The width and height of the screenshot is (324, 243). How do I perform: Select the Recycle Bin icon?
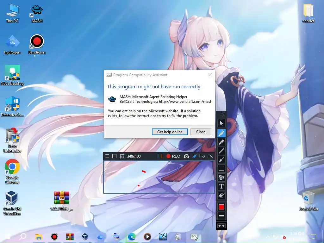pyautogui.click(x=308, y=201)
